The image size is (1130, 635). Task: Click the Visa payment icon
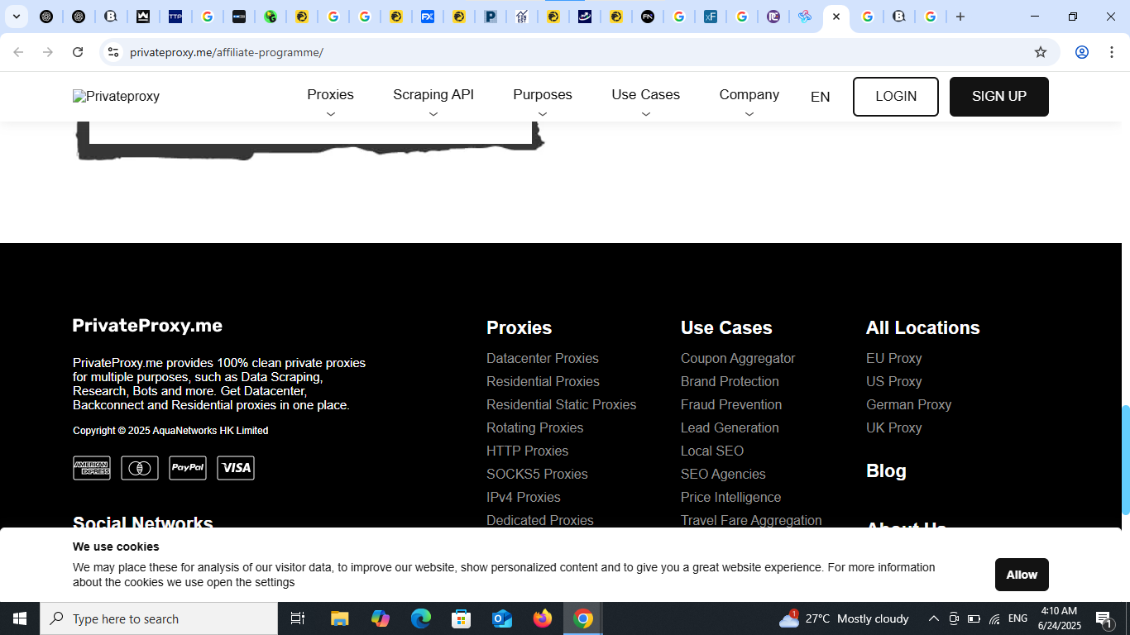pyautogui.click(x=236, y=468)
